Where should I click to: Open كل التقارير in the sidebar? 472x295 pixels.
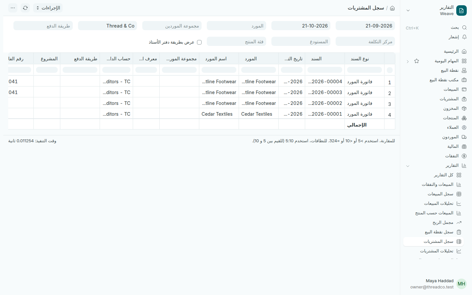pos(433,175)
